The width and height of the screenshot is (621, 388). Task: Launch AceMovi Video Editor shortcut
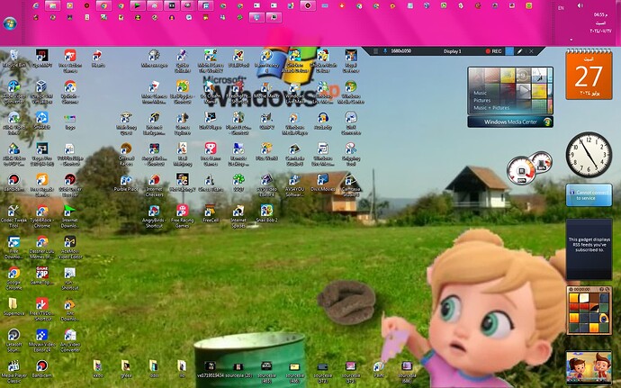point(70,248)
